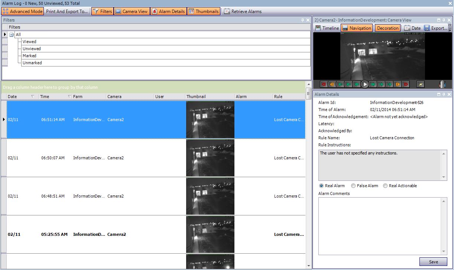The width and height of the screenshot is (454, 270).
Task: Click the middle green rewind arrow button
Action: (x=348, y=84)
